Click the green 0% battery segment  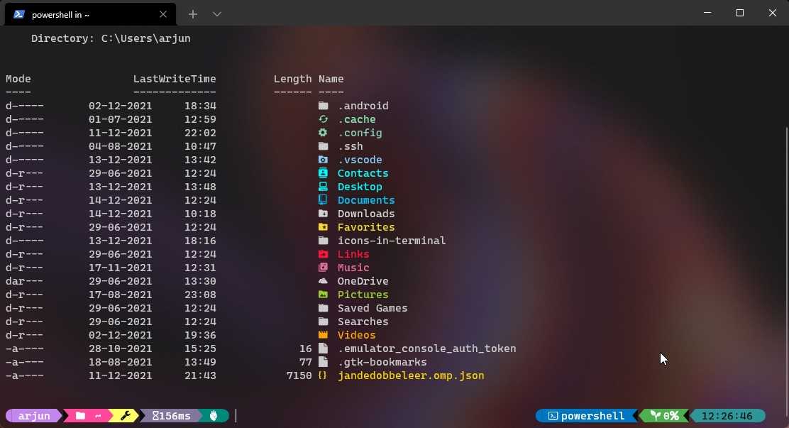tap(664, 415)
